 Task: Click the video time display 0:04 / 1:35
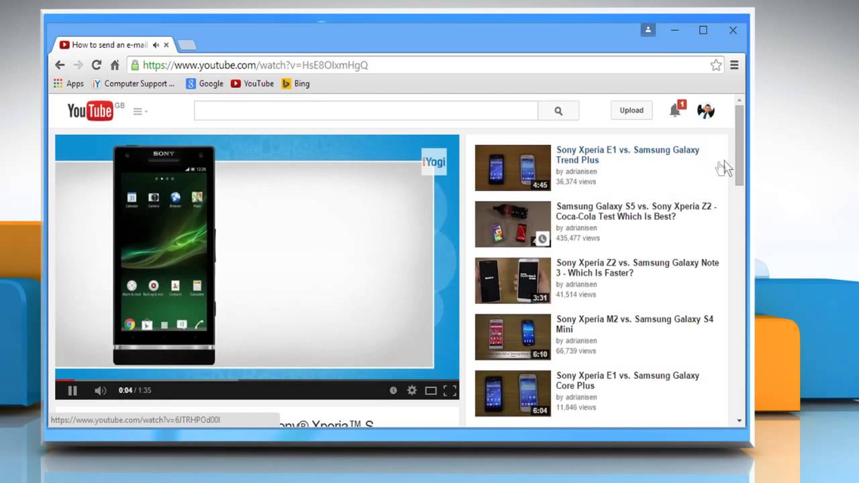[x=135, y=390]
